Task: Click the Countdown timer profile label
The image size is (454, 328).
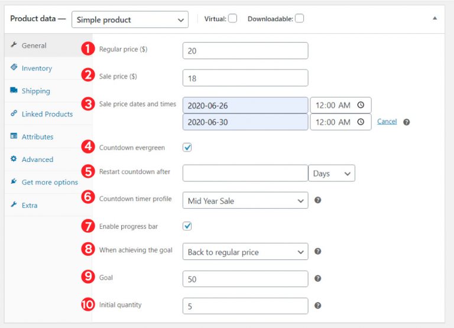Action: pos(135,199)
